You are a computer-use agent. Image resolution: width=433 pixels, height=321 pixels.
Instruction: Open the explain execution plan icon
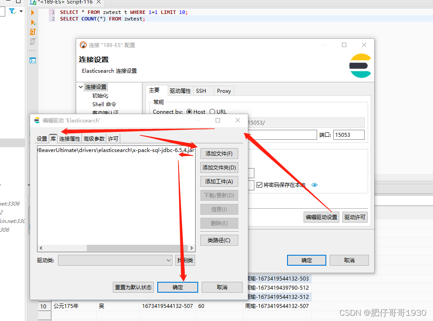(33, 41)
